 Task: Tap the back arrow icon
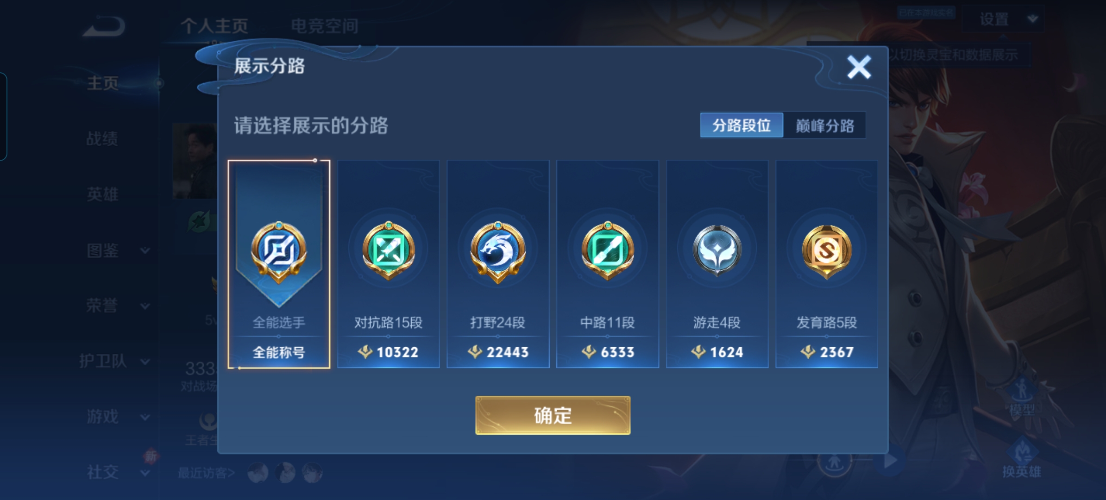point(104,26)
